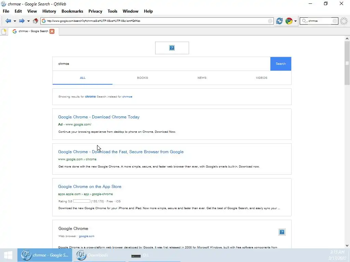Open 'Download the Fast, Secure Browser' result

[x=121, y=152]
